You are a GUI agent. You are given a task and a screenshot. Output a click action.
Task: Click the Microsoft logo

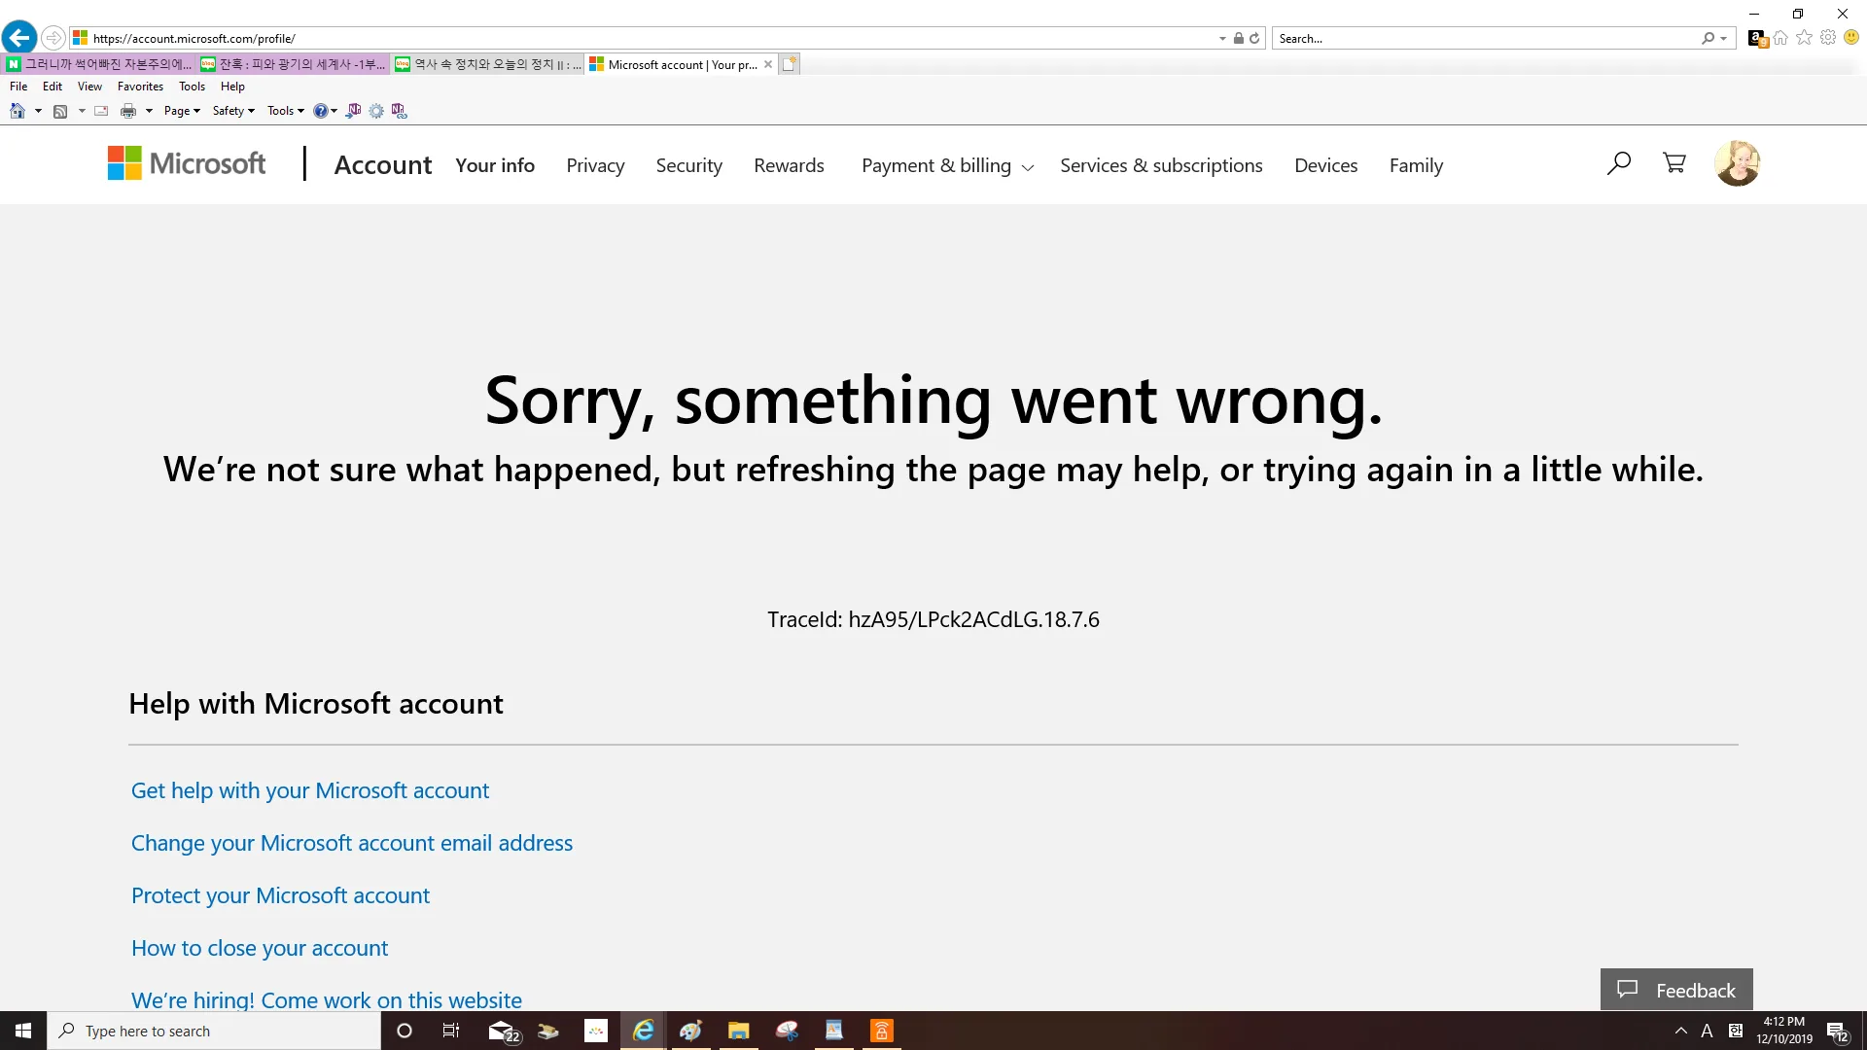187,163
